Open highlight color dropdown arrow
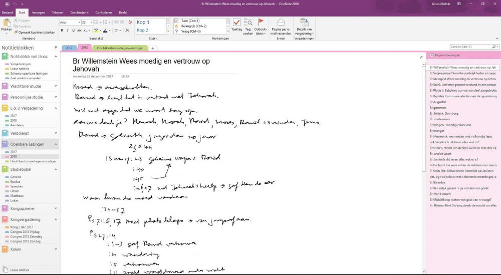The width and height of the screenshot is (501, 275). 100,31
